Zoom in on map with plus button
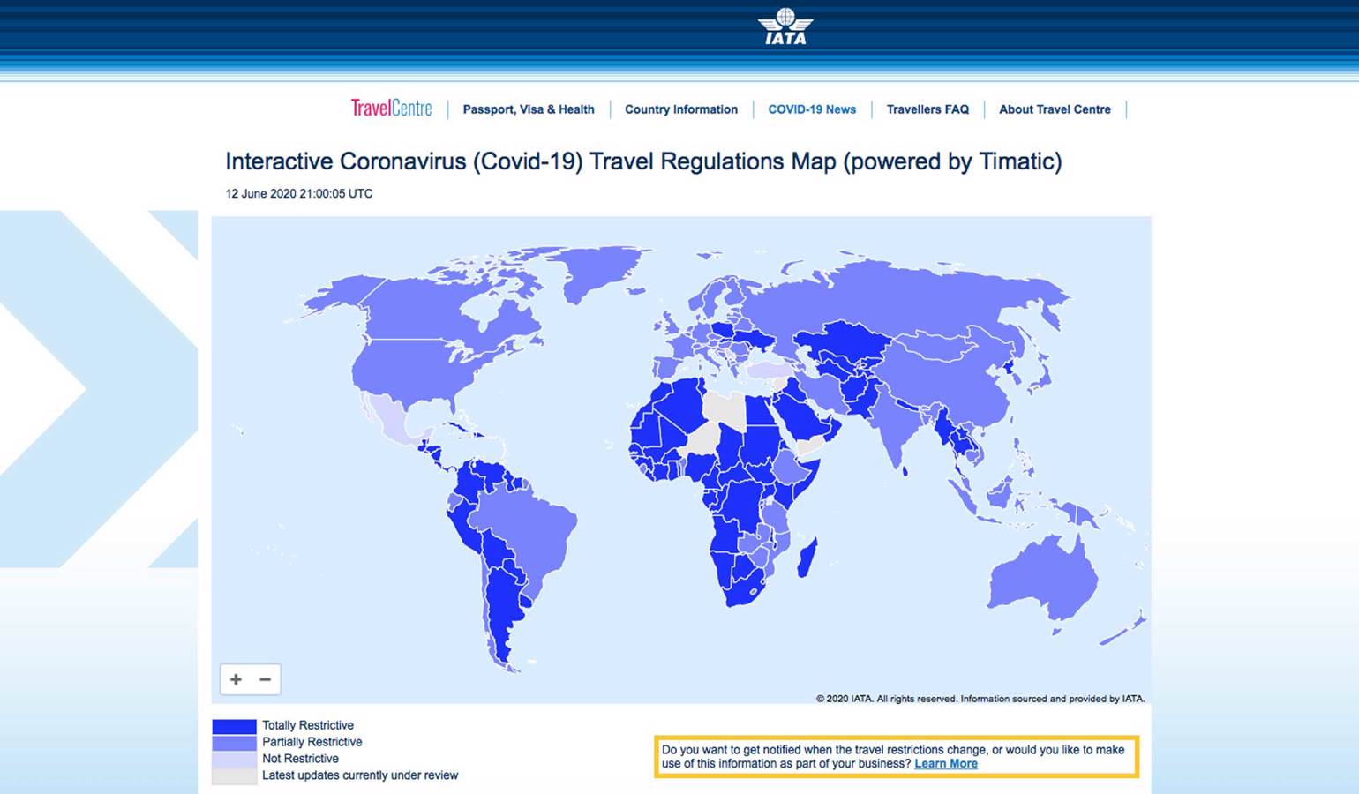The width and height of the screenshot is (1359, 794). click(x=236, y=679)
